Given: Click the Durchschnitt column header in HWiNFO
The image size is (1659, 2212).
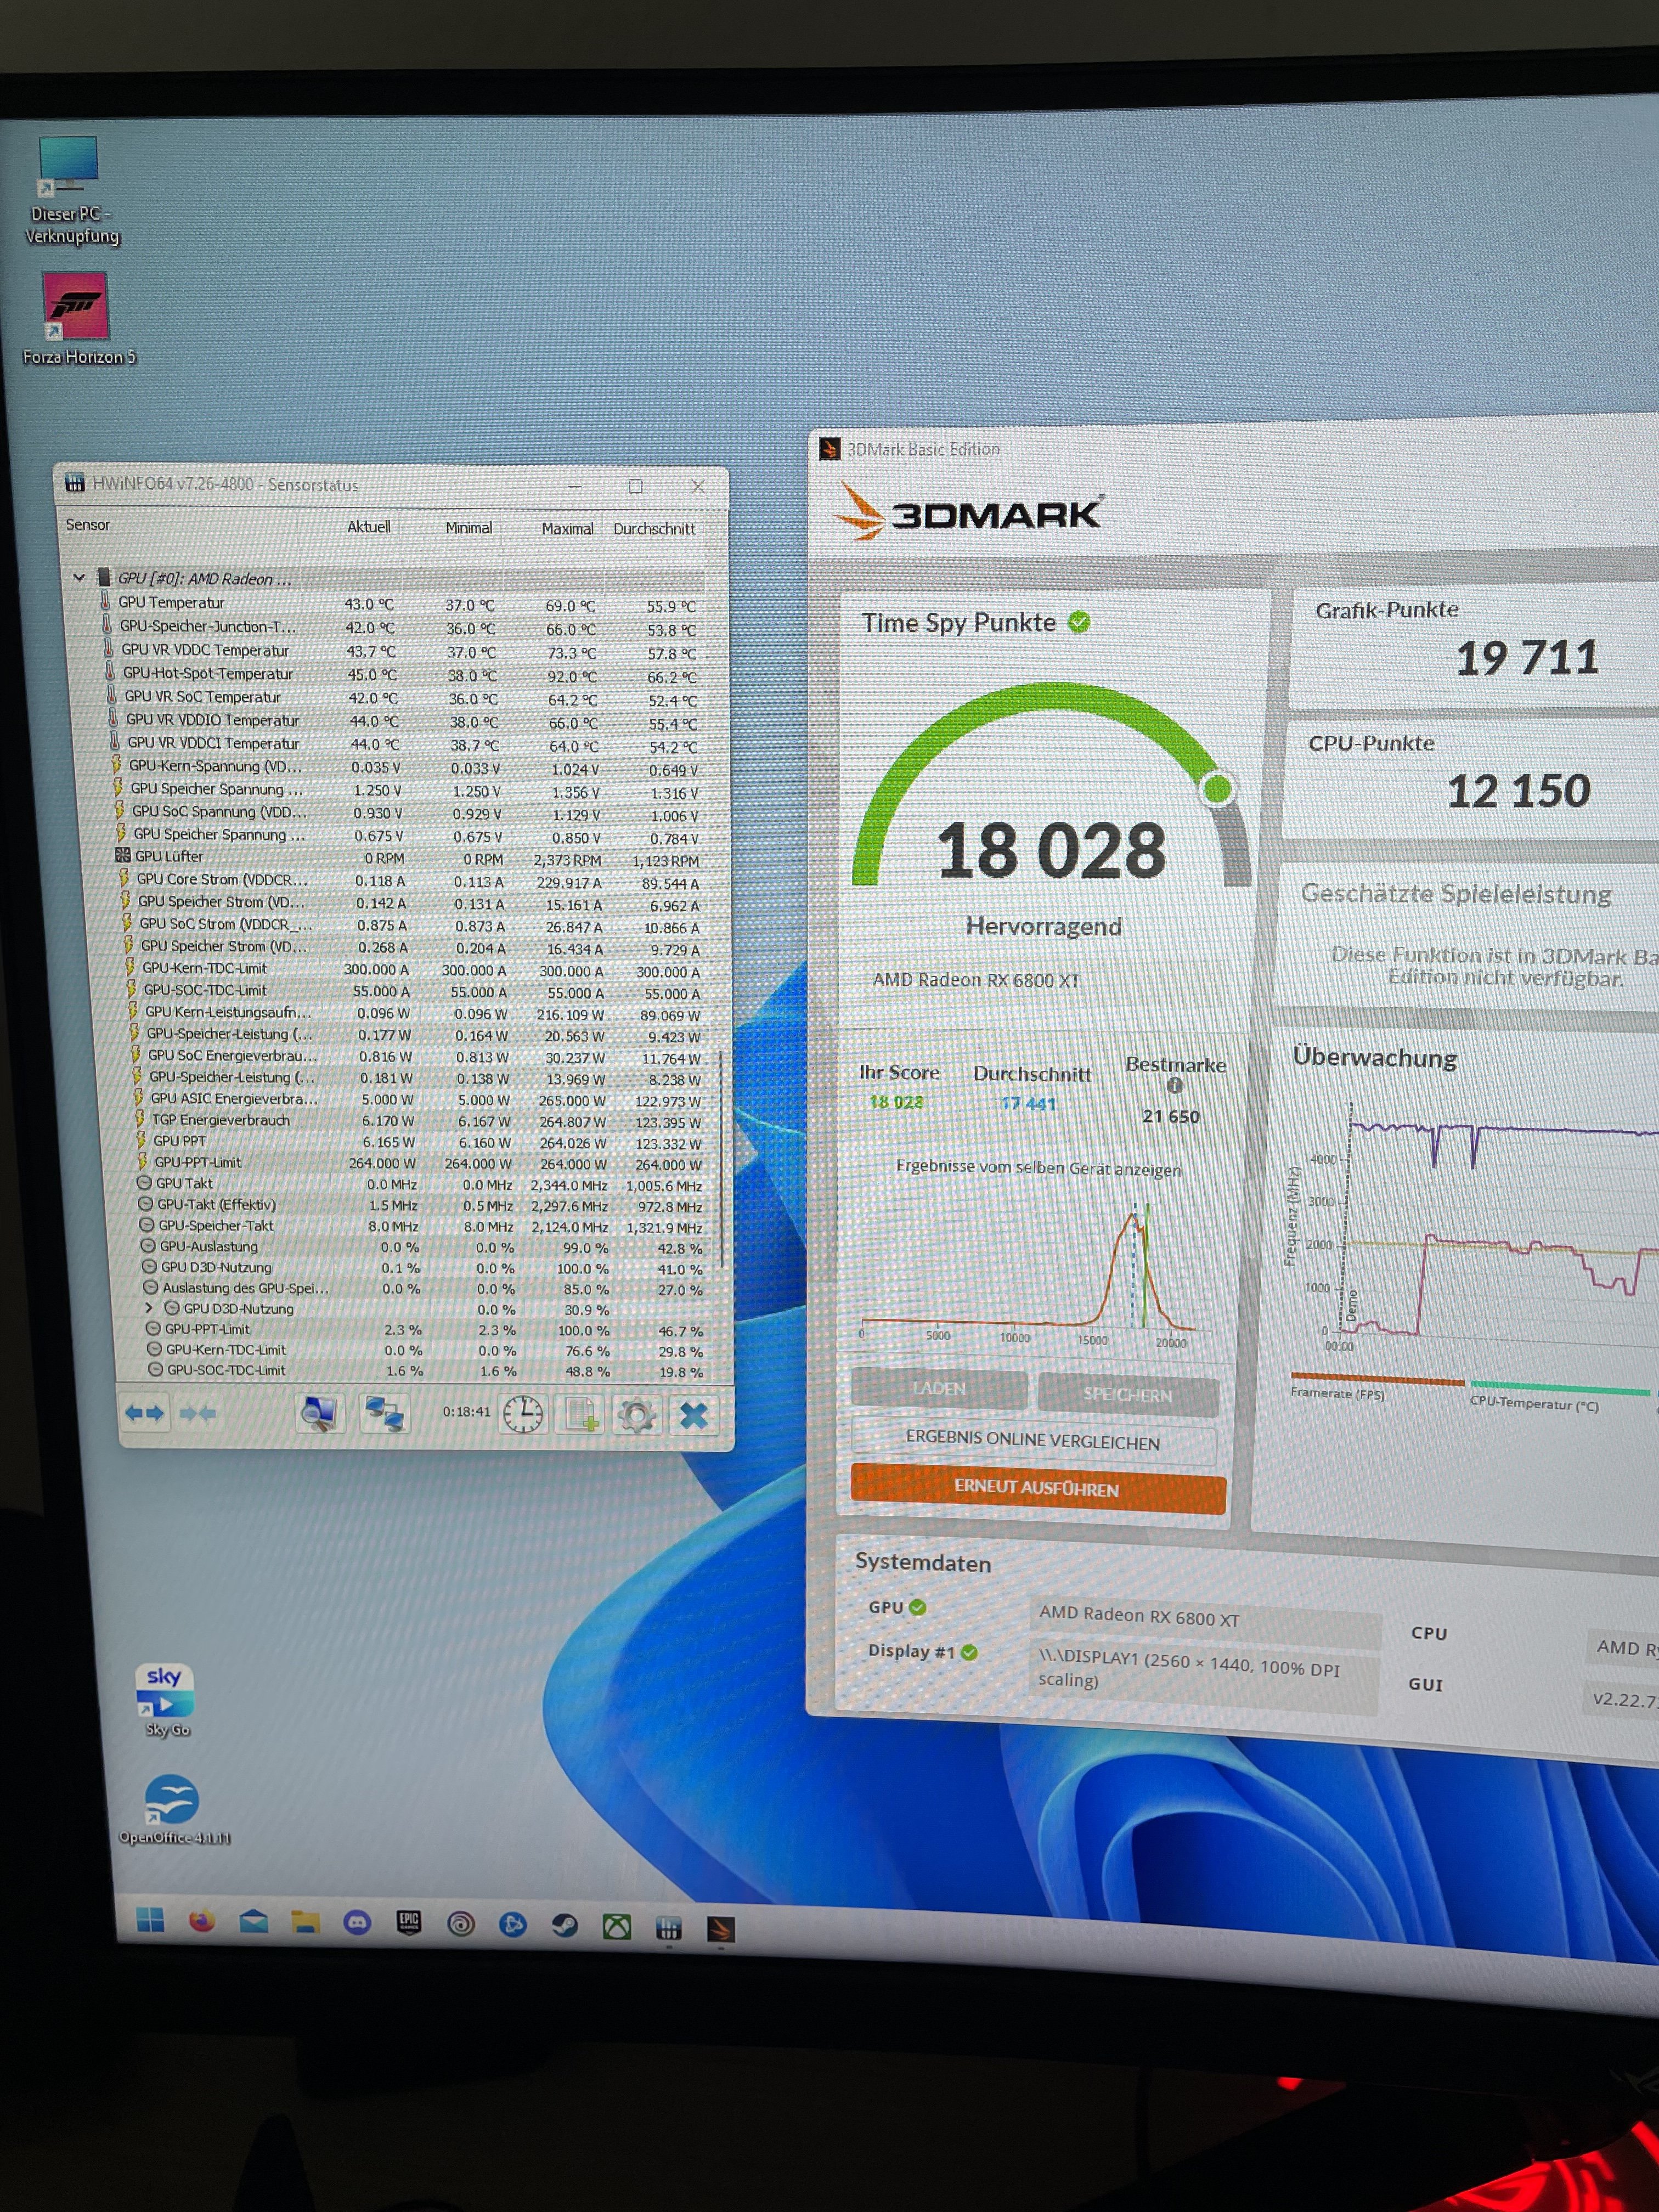Looking at the screenshot, I should (x=654, y=528).
